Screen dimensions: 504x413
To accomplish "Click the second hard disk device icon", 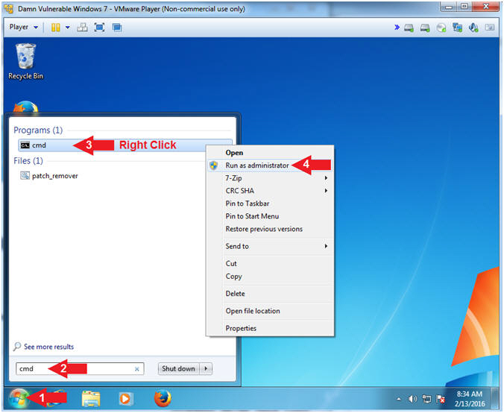I will pyautogui.click(x=425, y=28).
